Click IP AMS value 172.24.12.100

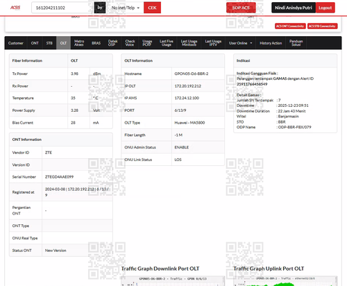tap(187, 98)
